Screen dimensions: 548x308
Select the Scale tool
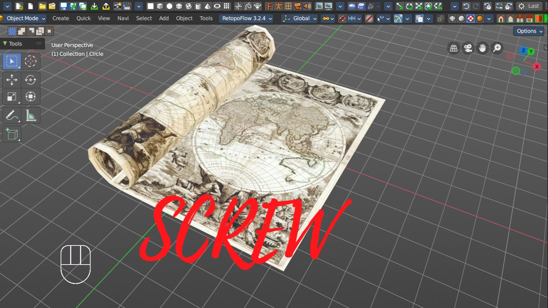click(x=12, y=96)
